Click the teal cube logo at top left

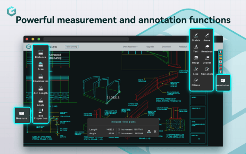pos(11,11)
